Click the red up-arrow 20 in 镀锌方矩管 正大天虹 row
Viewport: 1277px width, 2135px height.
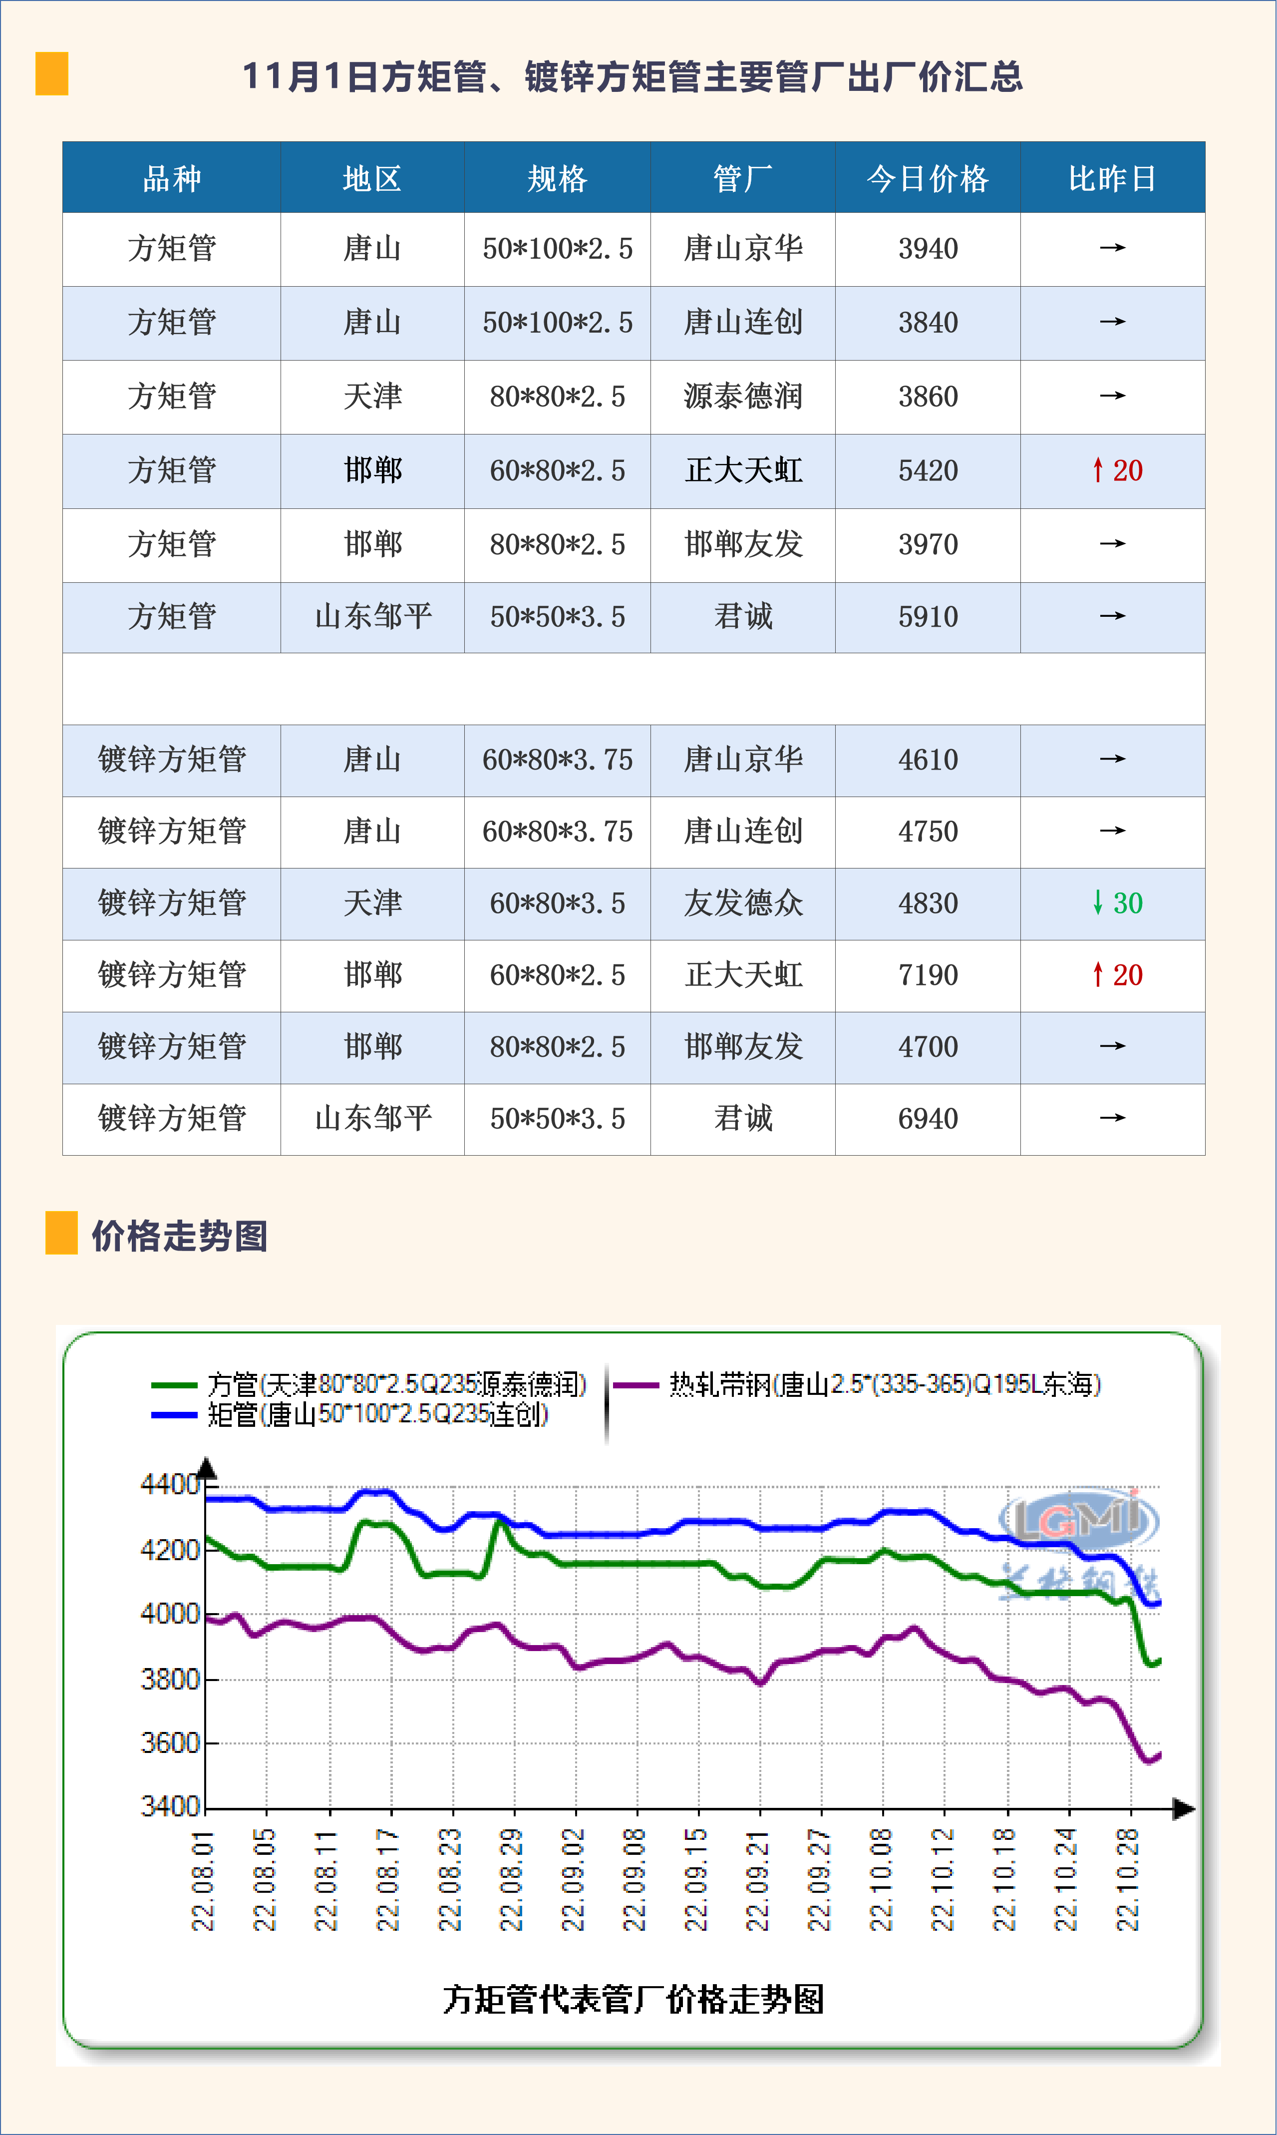1117,974
